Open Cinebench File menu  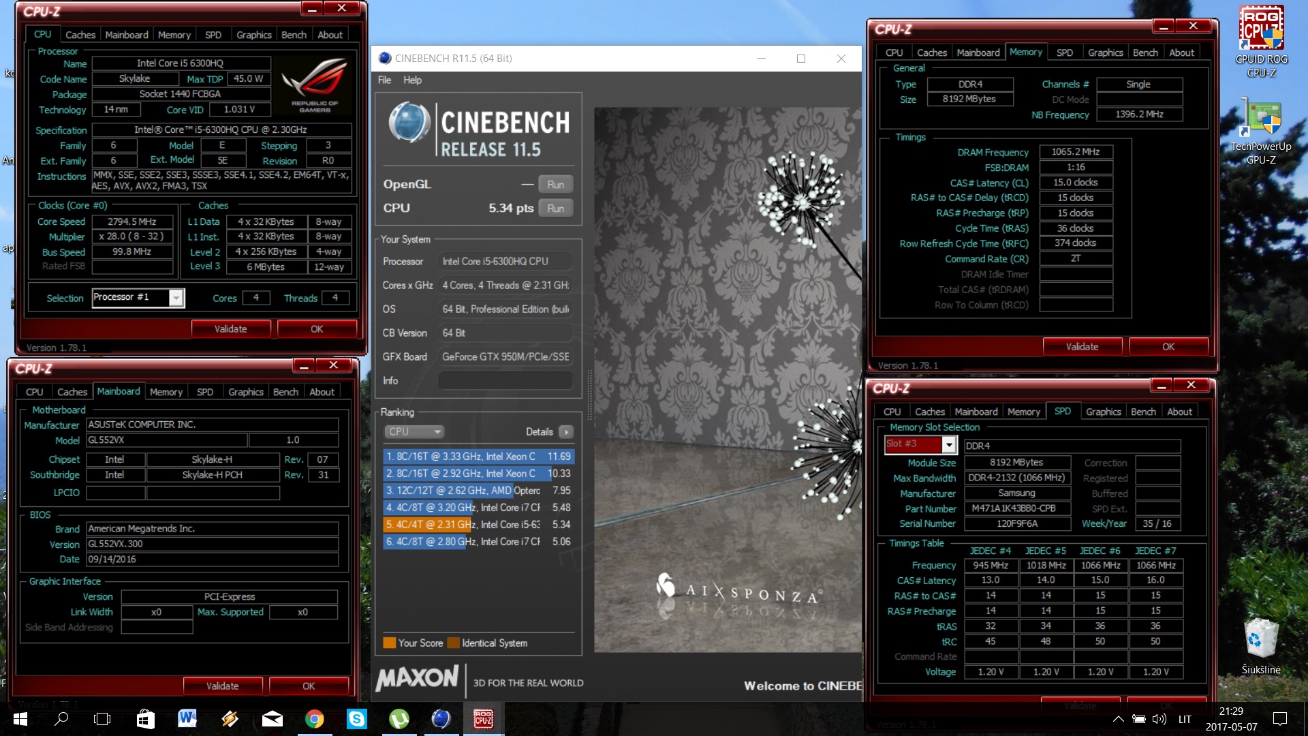tap(384, 80)
